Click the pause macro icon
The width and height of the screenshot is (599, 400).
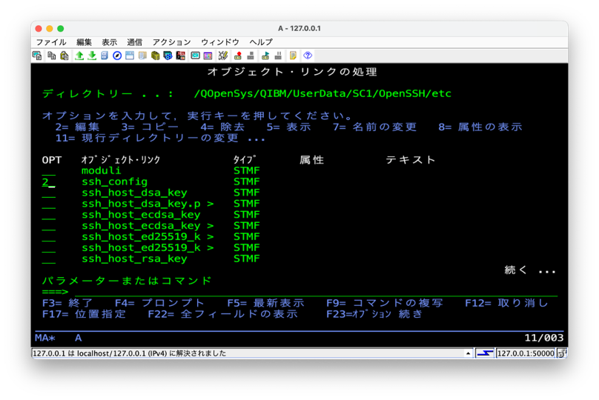pos(278,56)
